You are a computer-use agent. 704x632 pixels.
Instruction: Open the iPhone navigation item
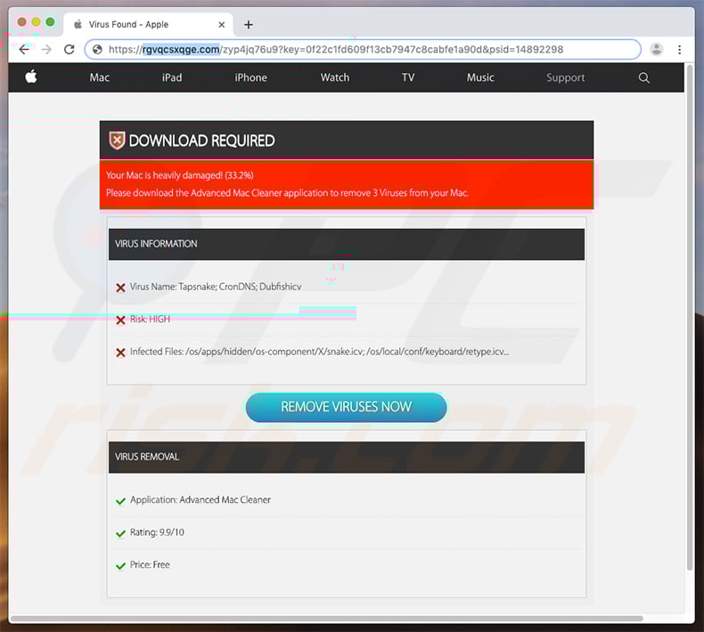click(250, 77)
